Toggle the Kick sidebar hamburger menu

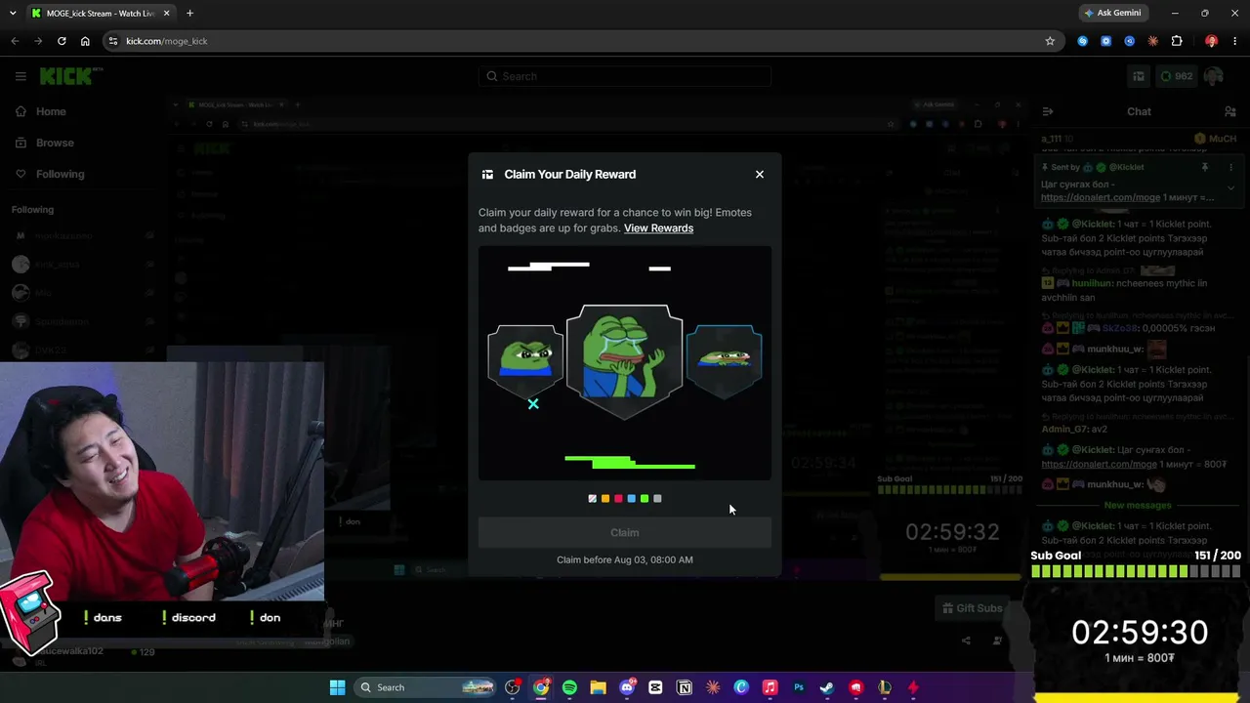(x=21, y=76)
